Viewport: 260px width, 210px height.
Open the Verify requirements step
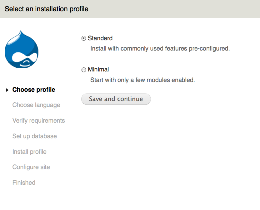pyautogui.click(x=39, y=121)
